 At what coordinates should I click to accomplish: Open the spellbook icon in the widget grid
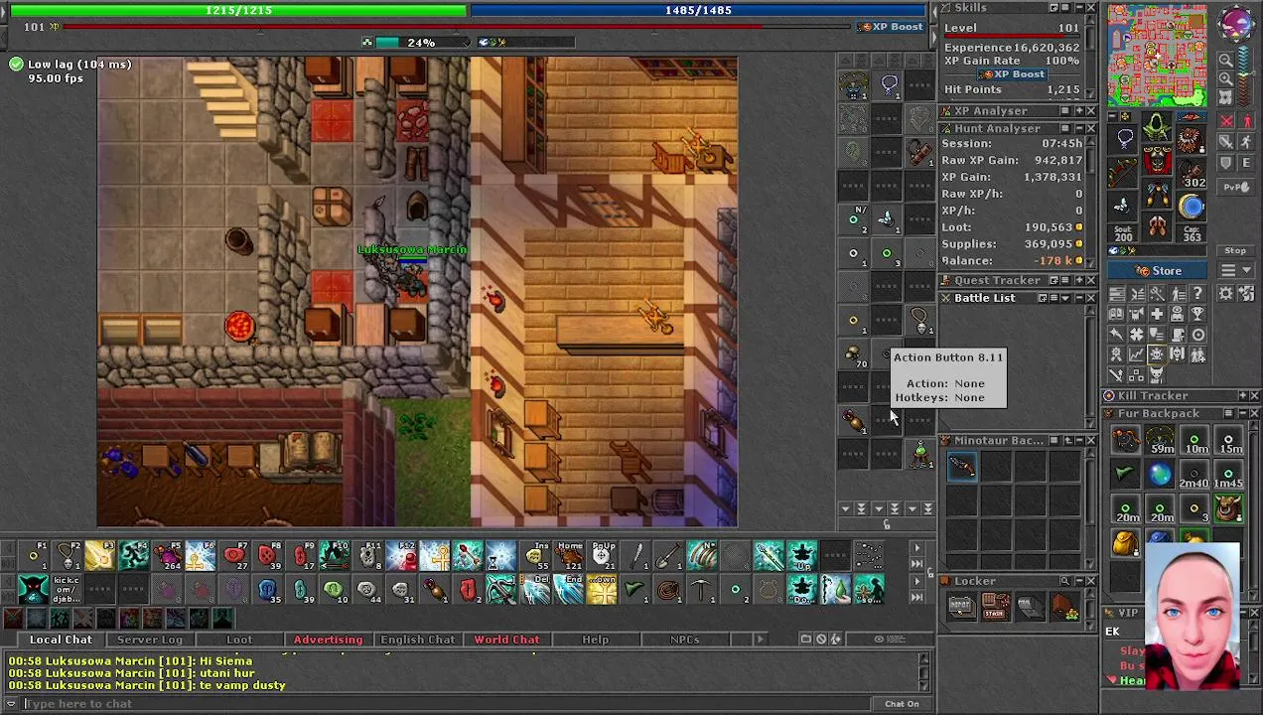coord(1116,314)
